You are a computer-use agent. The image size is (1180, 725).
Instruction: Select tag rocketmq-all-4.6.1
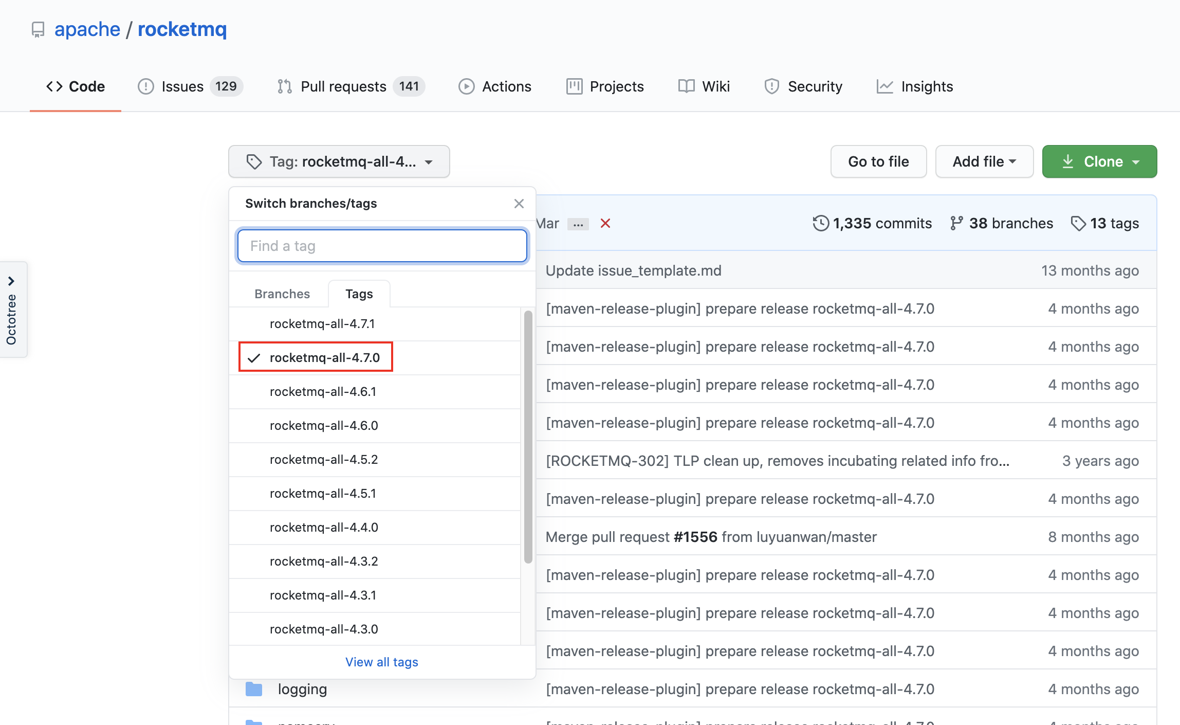point(375,392)
